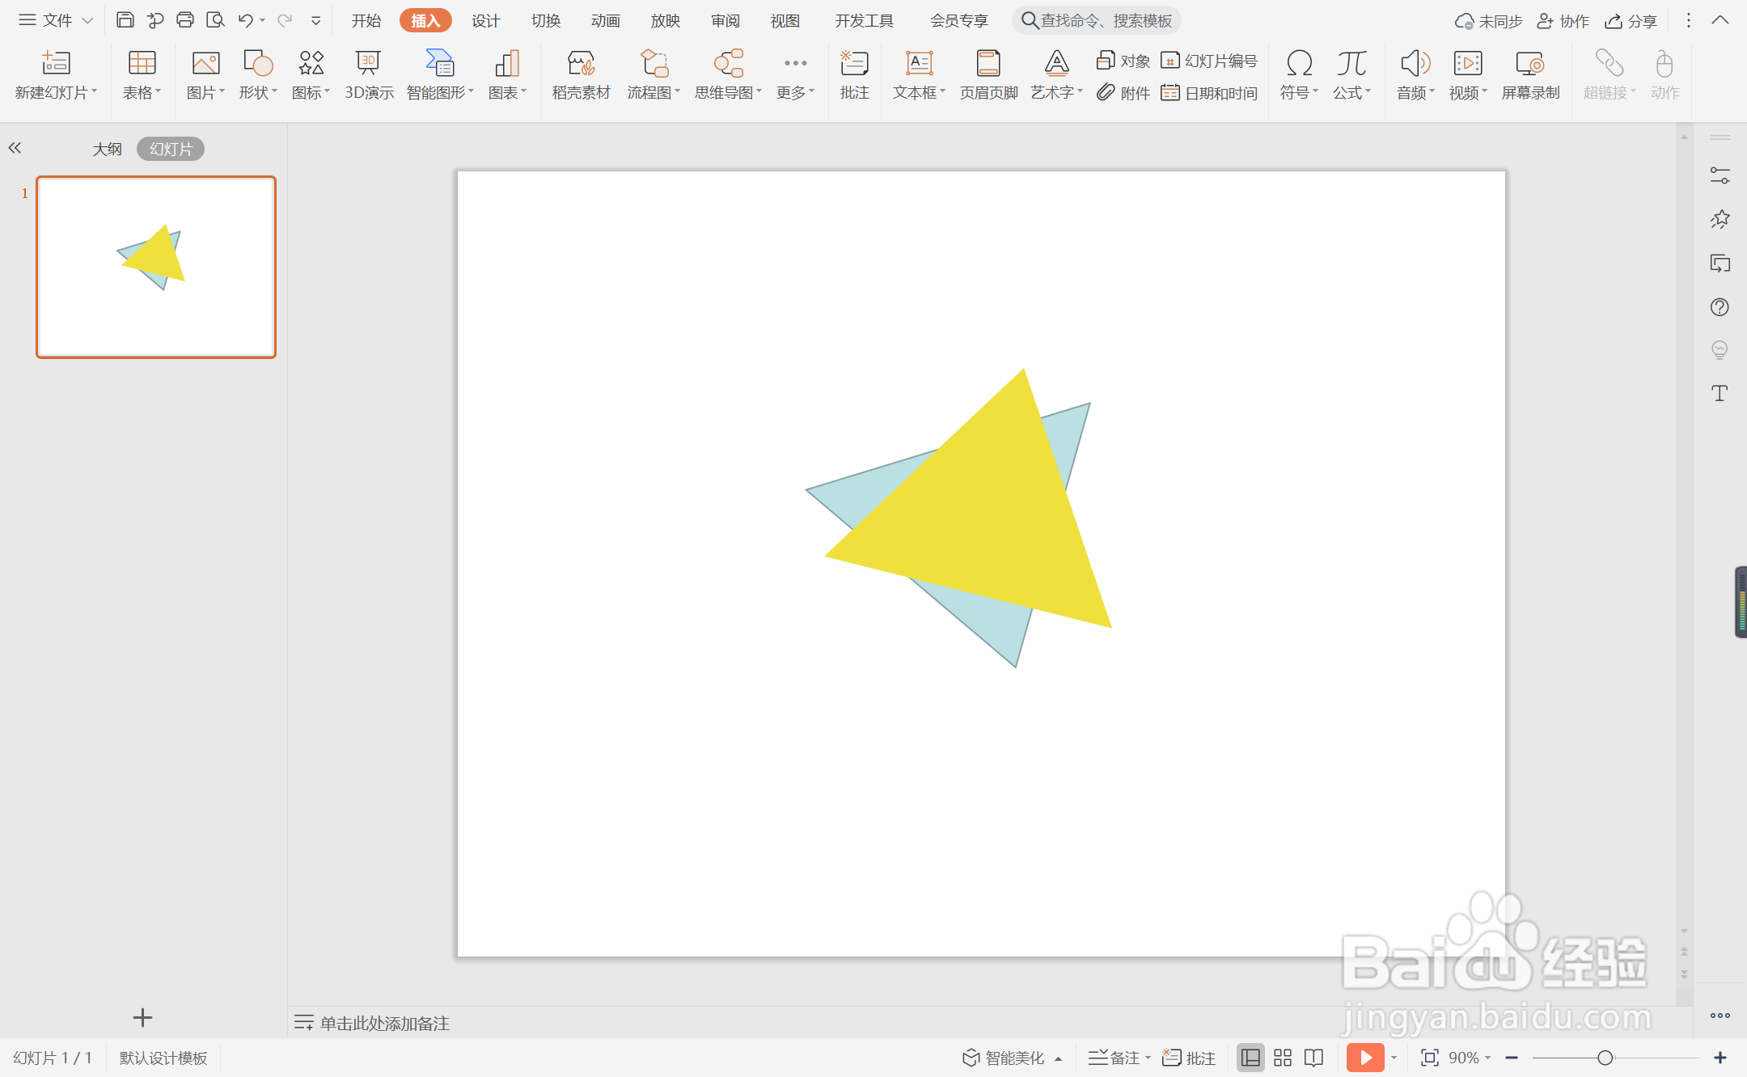Click the 协作 collaborate button
1747x1077 pixels.
(1563, 20)
